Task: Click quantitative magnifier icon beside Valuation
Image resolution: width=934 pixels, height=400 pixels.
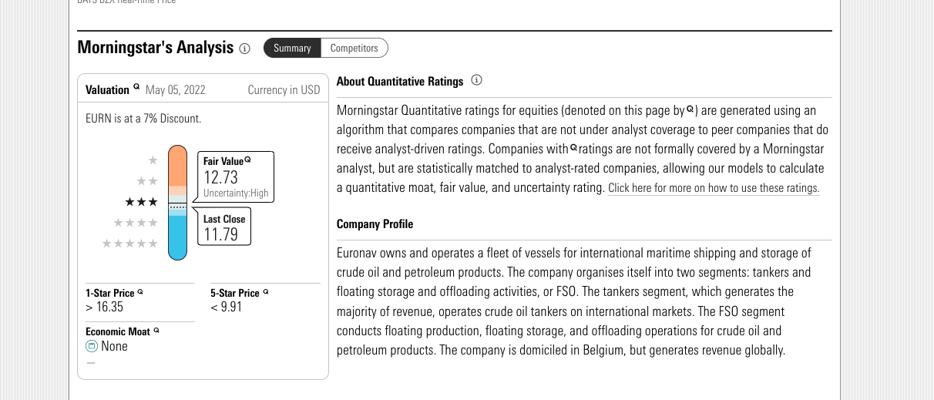Action: coord(136,87)
